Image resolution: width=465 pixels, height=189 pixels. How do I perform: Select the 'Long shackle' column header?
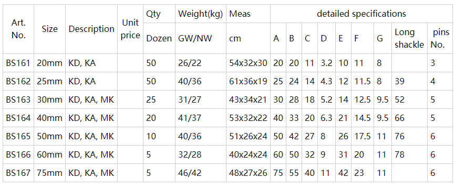(x=409, y=38)
